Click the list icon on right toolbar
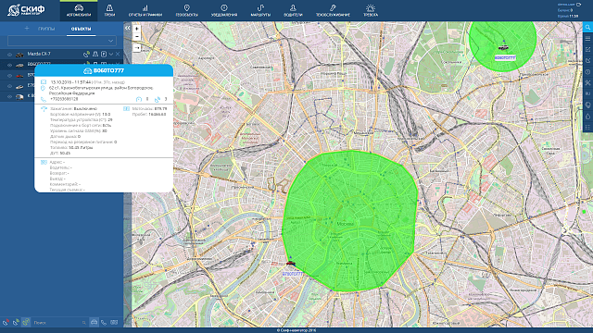Image resolution: width=593 pixels, height=333 pixels. click(x=587, y=128)
